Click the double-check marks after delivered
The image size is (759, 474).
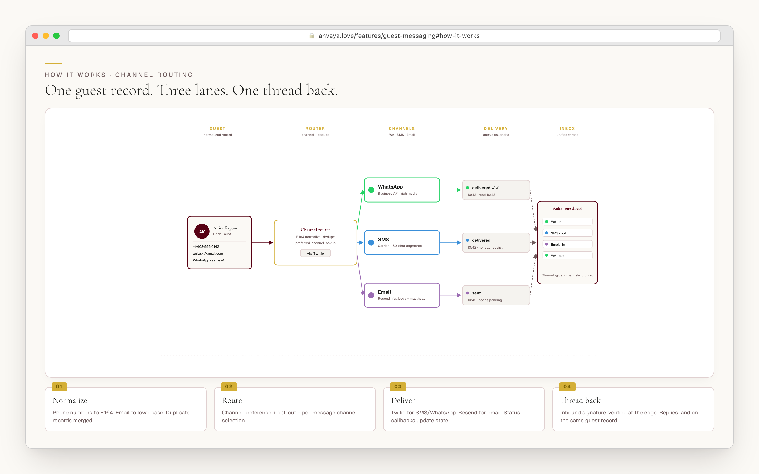click(x=495, y=188)
